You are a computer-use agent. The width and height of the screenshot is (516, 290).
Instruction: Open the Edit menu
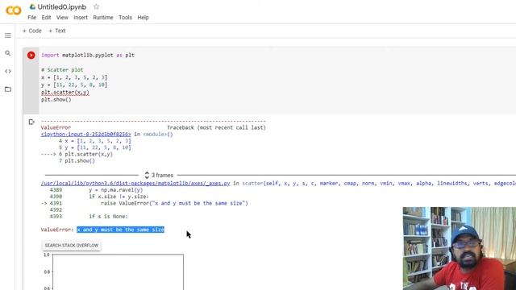coord(46,18)
